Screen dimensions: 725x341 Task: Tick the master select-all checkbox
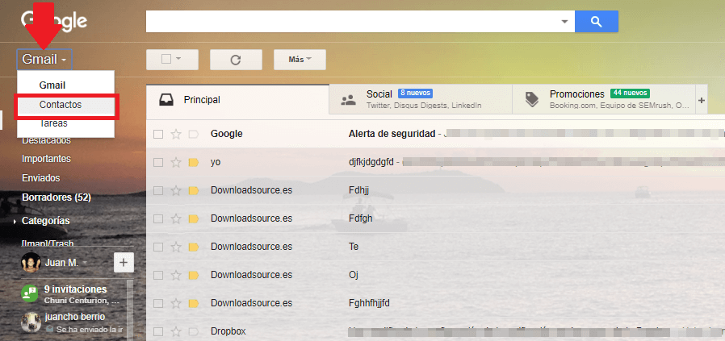pyautogui.click(x=166, y=59)
